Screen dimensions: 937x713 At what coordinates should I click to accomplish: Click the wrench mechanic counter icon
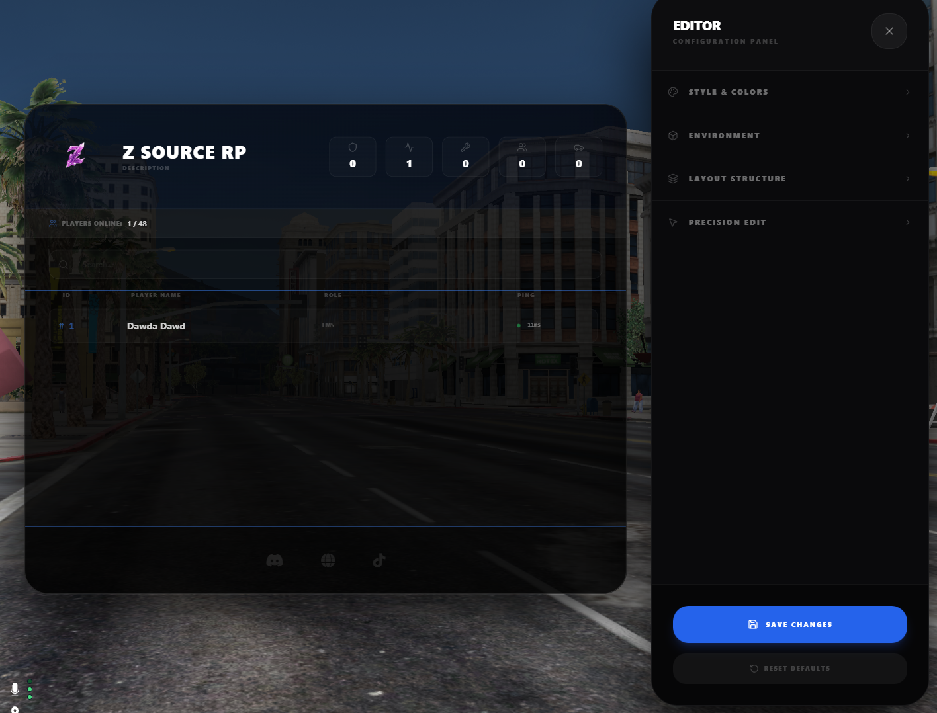(466, 147)
